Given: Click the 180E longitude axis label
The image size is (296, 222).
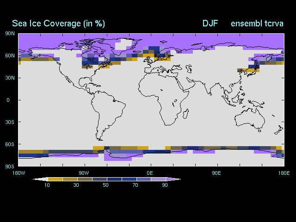Looking at the screenshot, I should click(284, 173).
